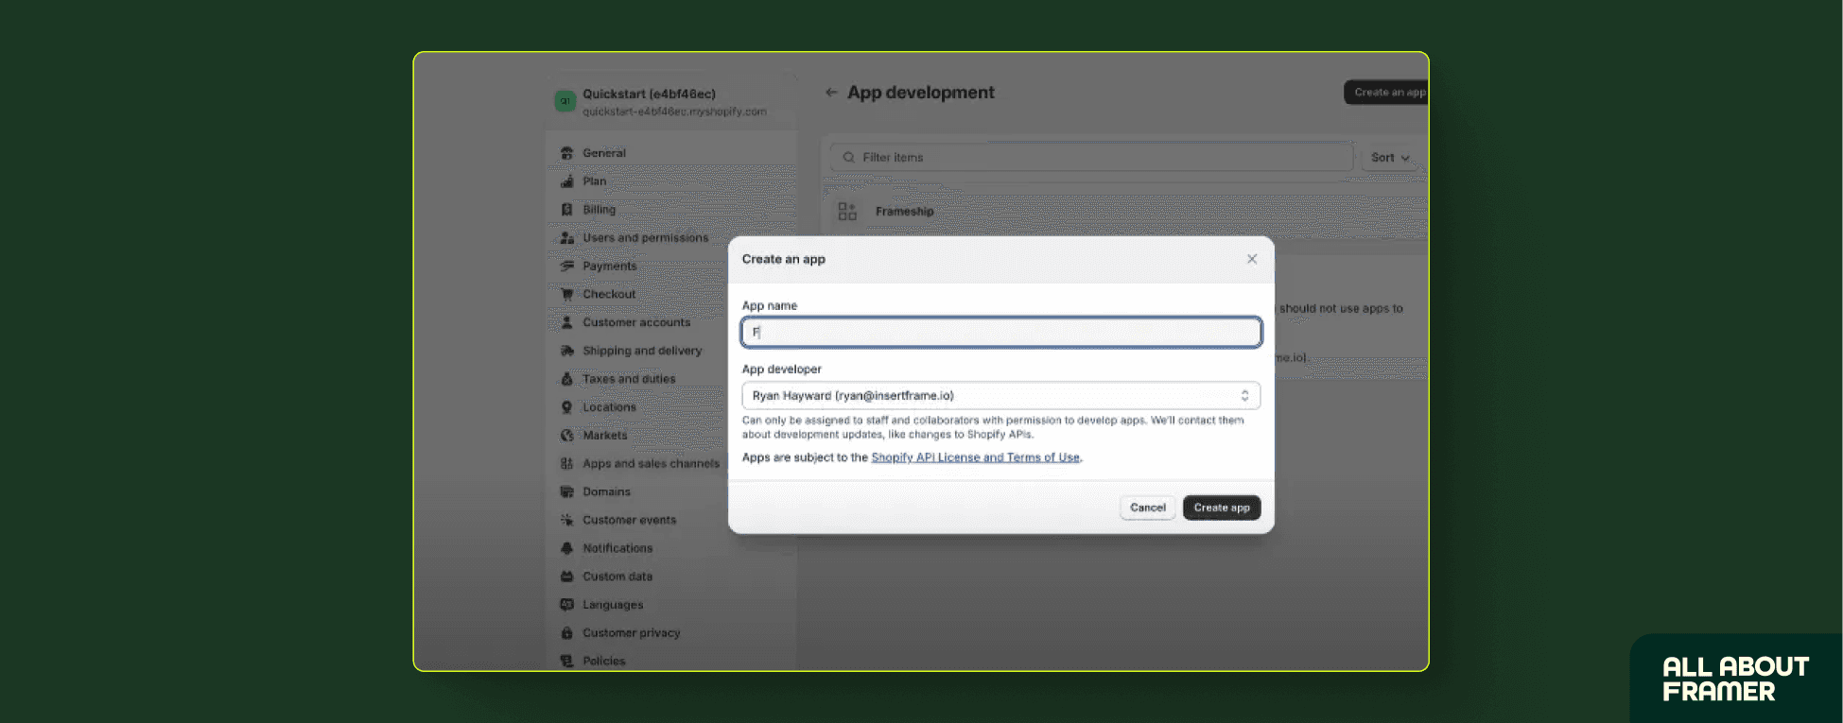Open the App developer dropdown
1843x723 pixels.
1001,396
